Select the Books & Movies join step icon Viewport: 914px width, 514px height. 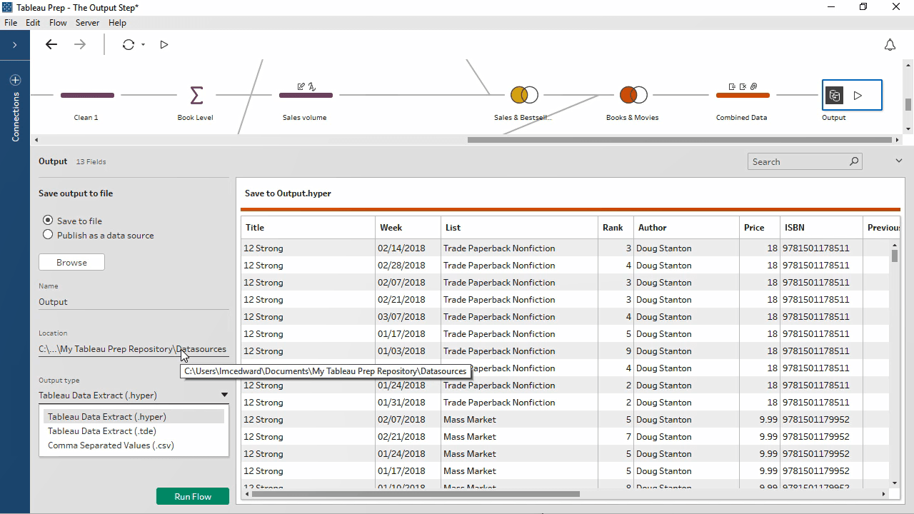coord(633,95)
